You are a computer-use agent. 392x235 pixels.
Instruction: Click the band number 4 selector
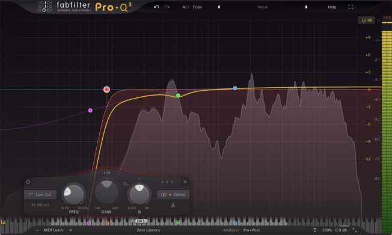167,182
